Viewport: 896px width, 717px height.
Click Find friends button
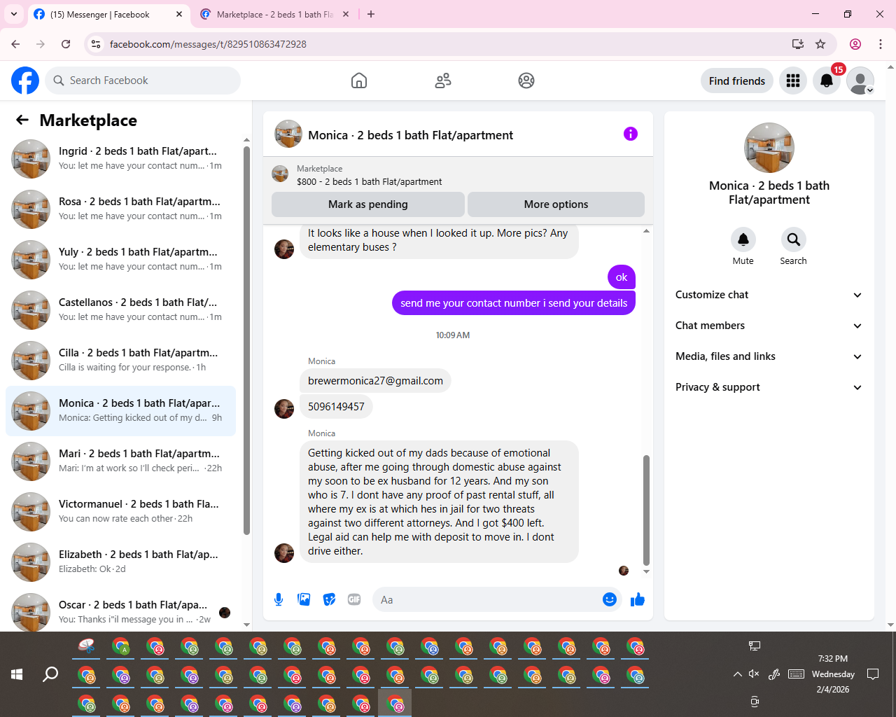coord(737,81)
